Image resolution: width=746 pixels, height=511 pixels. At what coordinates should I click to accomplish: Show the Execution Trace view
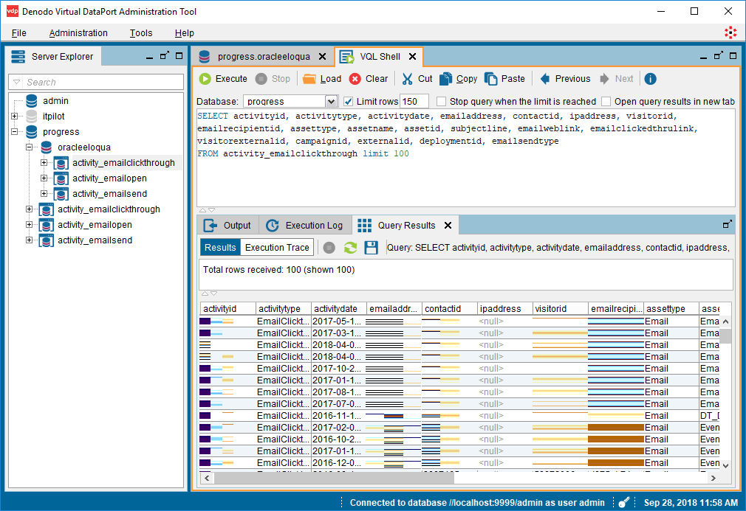coord(277,248)
